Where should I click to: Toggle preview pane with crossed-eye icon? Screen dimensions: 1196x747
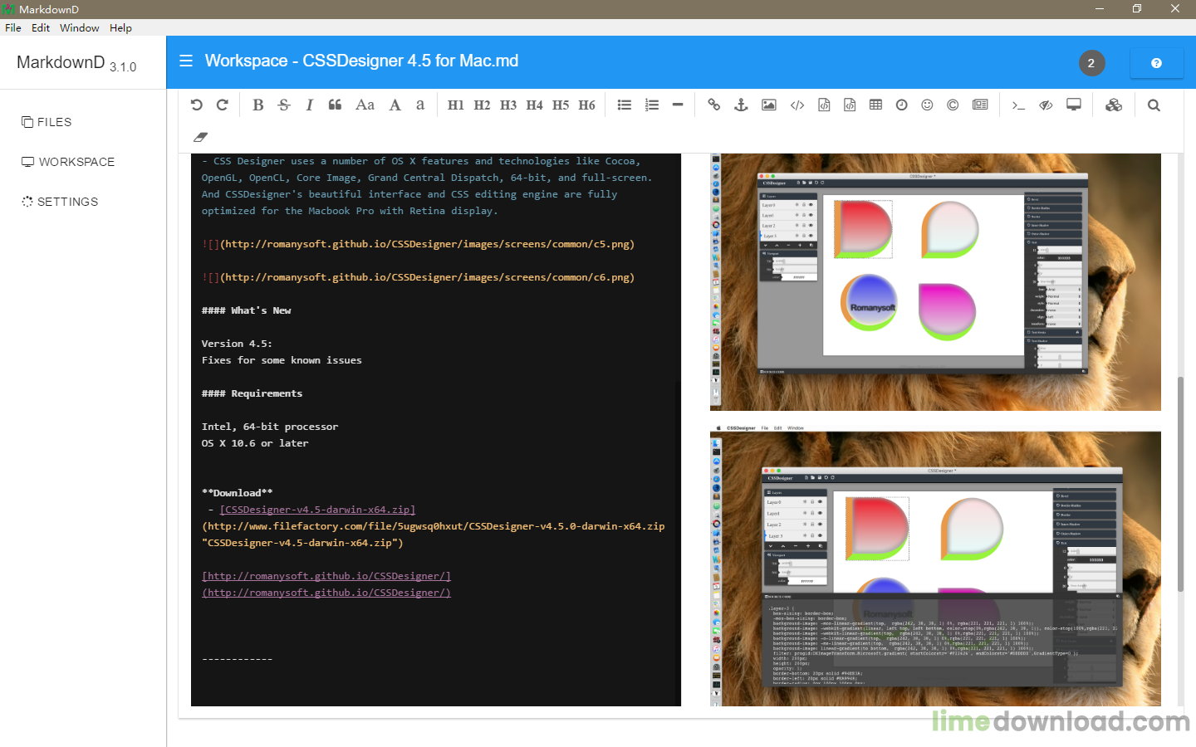tap(1046, 105)
